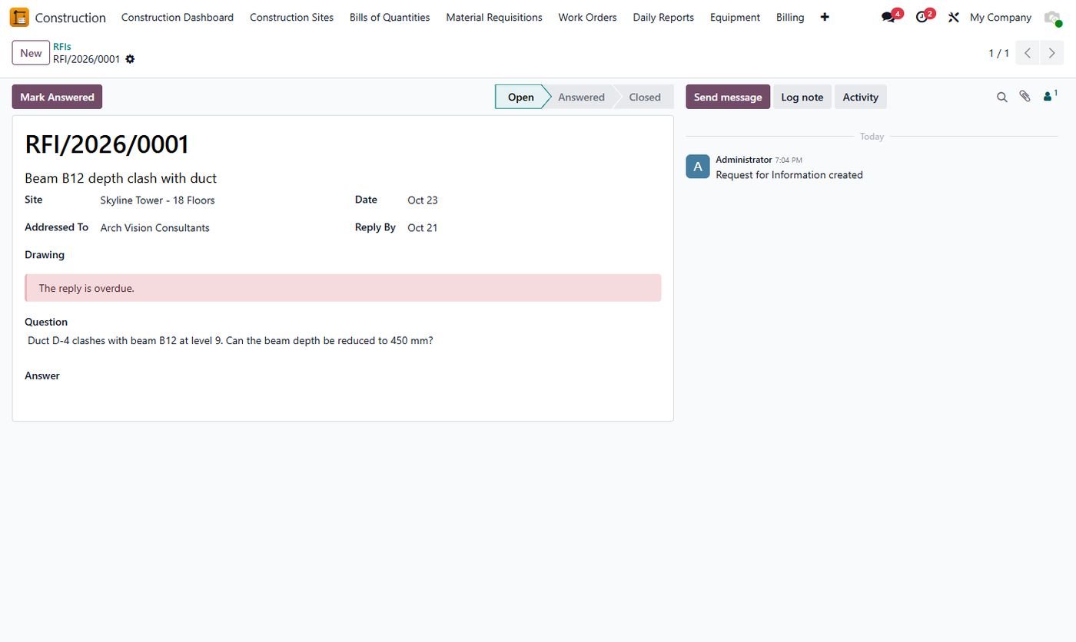Open the user avatar menu
This screenshot has width=1076, height=642.
pos(1052,17)
